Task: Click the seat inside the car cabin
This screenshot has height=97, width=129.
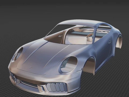Action: point(90,37)
